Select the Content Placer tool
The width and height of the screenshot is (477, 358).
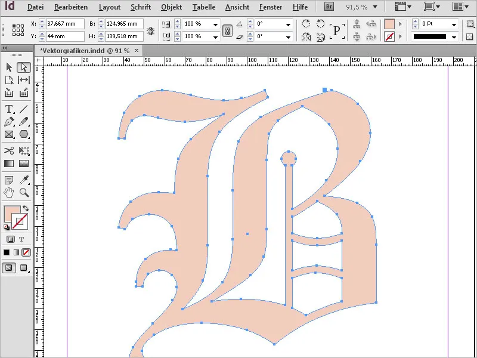point(24,92)
